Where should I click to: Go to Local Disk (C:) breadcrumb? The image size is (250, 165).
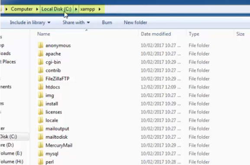tap(56, 9)
